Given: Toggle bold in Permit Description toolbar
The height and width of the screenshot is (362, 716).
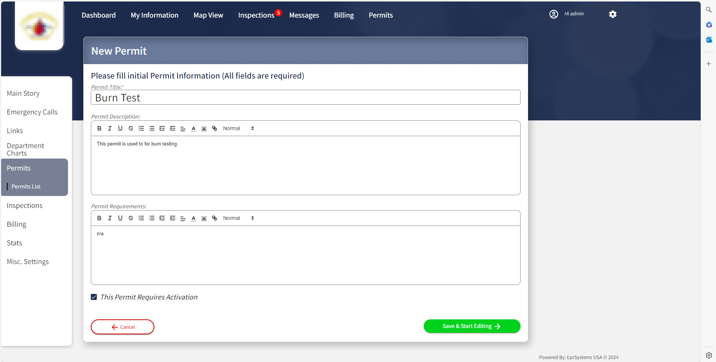Looking at the screenshot, I should point(99,128).
